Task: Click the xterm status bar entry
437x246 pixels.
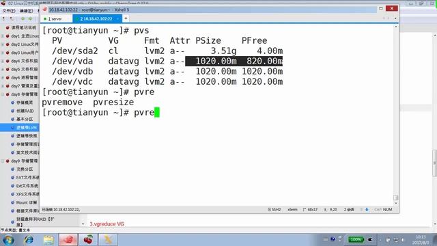Action: tap(292, 210)
